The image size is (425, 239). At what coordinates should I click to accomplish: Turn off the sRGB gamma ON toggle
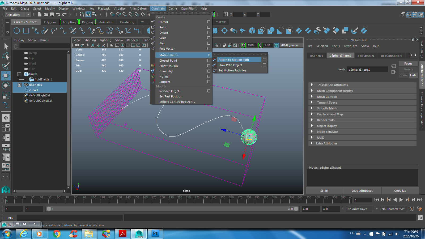click(276, 45)
